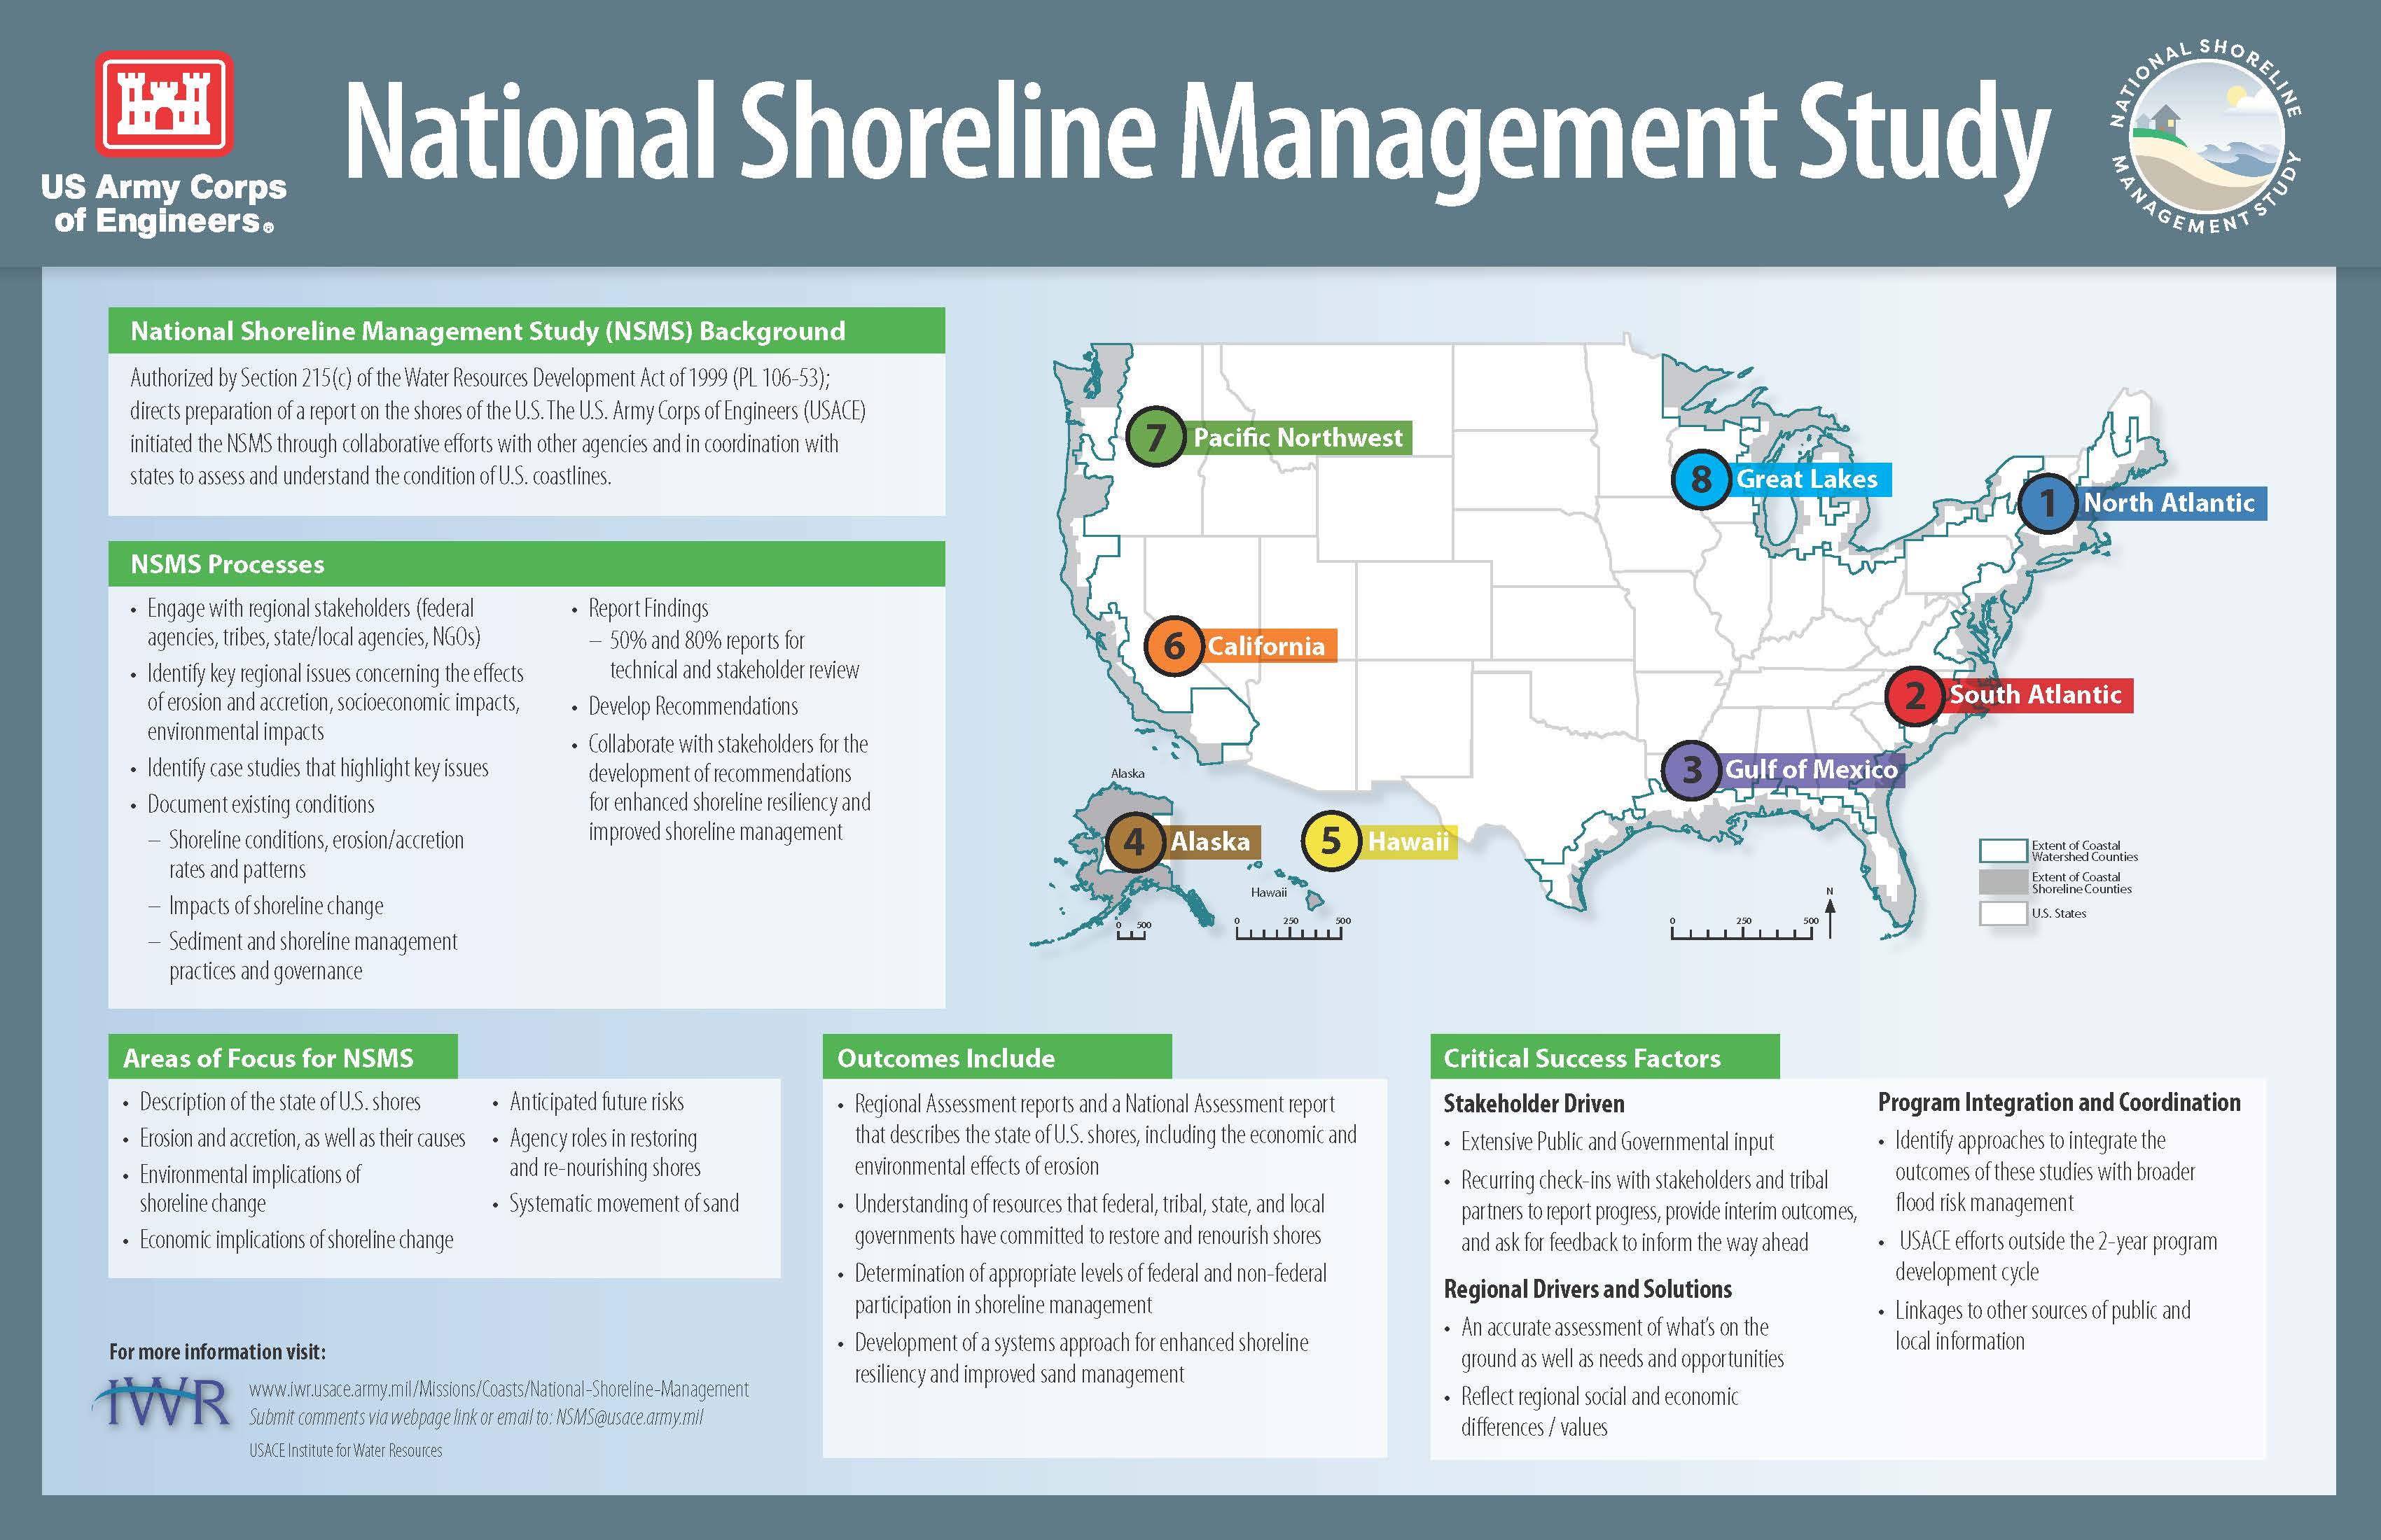
Task: Click the NSMS Processes green header
Action: pos(526,564)
